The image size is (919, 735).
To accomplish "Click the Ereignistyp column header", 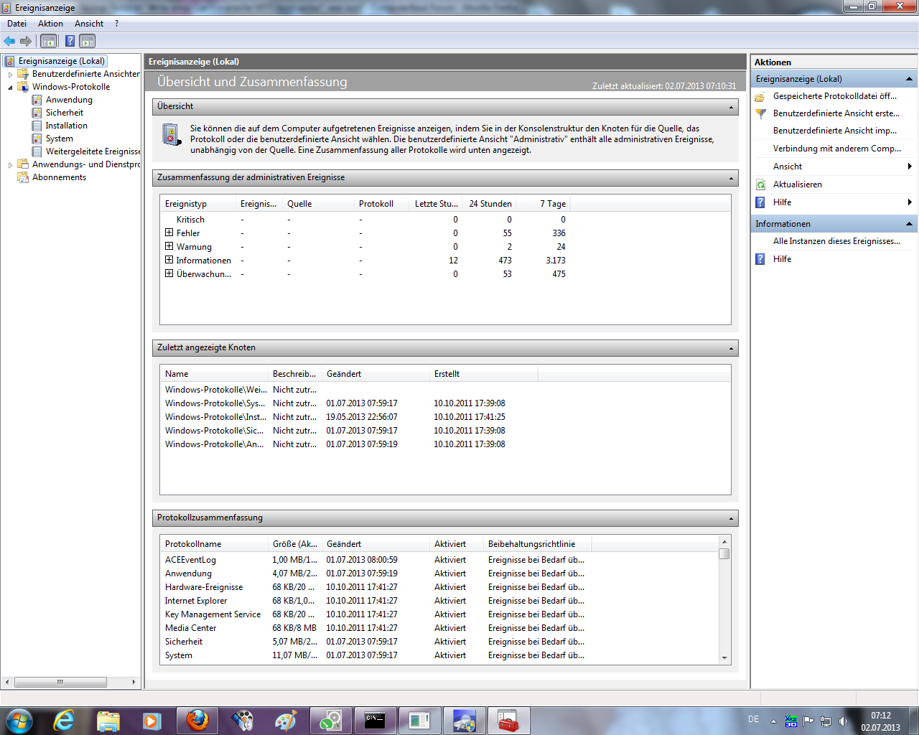I will point(198,204).
